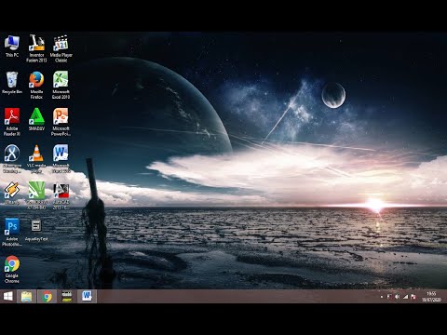
Task: Launch Microsoft PowerPoint desktop shortcut
Action: pyautogui.click(x=61, y=122)
